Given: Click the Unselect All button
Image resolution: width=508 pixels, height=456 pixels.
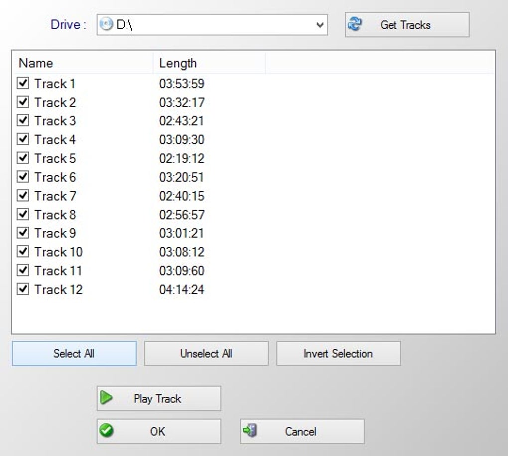Looking at the screenshot, I should click(206, 353).
